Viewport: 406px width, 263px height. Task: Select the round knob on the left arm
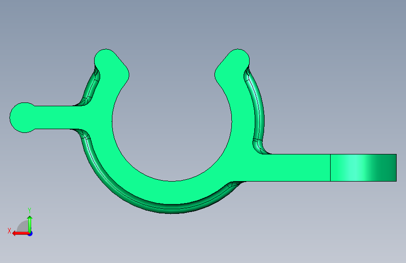pyautogui.click(x=24, y=118)
